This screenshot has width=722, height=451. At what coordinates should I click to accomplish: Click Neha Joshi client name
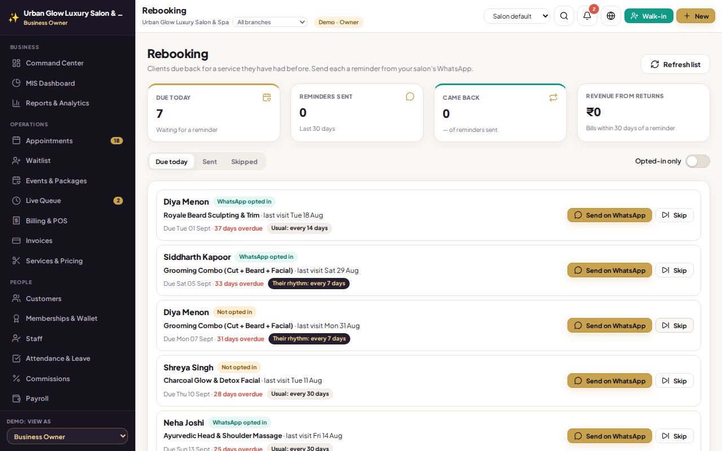[184, 423]
